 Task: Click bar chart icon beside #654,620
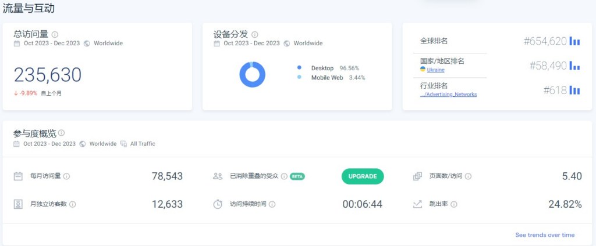[x=574, y=41]
